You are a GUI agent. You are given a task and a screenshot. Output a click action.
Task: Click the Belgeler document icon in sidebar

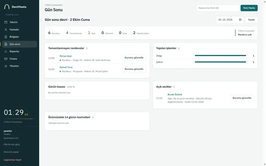tap(6, 37)
